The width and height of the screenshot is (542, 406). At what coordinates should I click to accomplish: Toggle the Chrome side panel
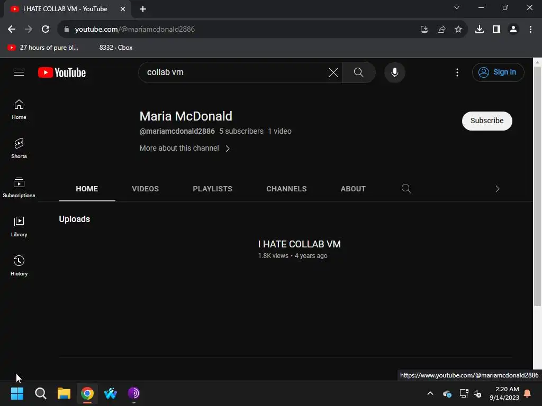point(496,30)
